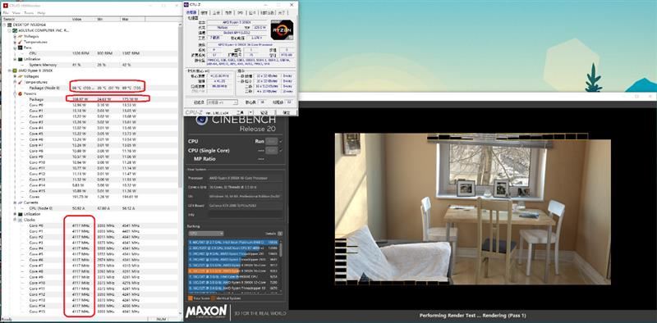This screenshot has height=323, width=657.
Task: Click the Details button in Cinebench Ranking
Action: pos(280,234)
